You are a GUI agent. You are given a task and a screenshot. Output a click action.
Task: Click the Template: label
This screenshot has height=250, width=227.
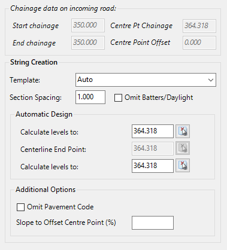pos(25,80)
